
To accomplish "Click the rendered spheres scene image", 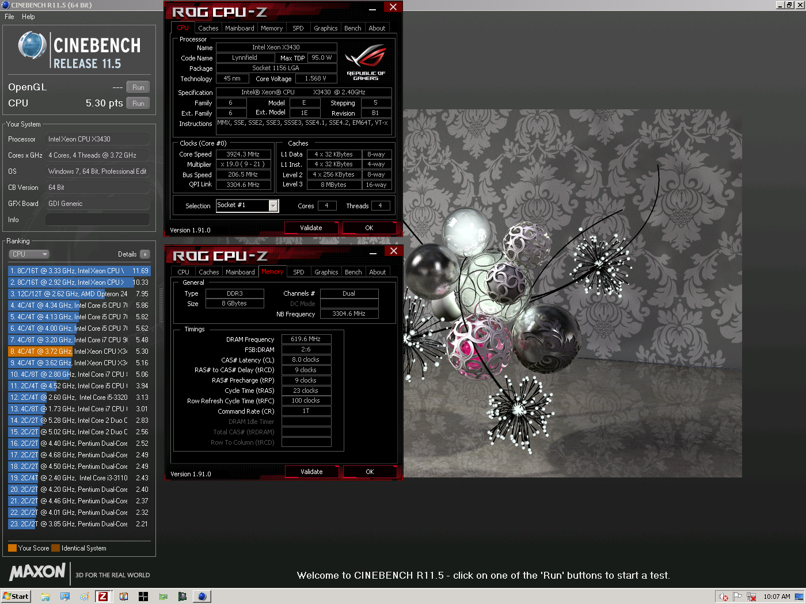I will tap(572, 293).
